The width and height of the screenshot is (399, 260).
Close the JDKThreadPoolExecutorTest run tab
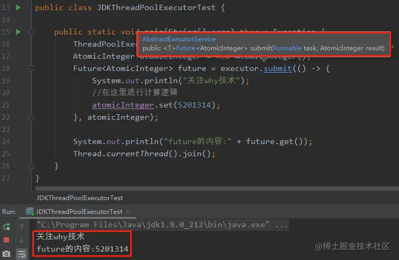click(x=128, y=212)
